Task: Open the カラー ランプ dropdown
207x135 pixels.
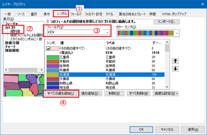Action: [177, 33]
